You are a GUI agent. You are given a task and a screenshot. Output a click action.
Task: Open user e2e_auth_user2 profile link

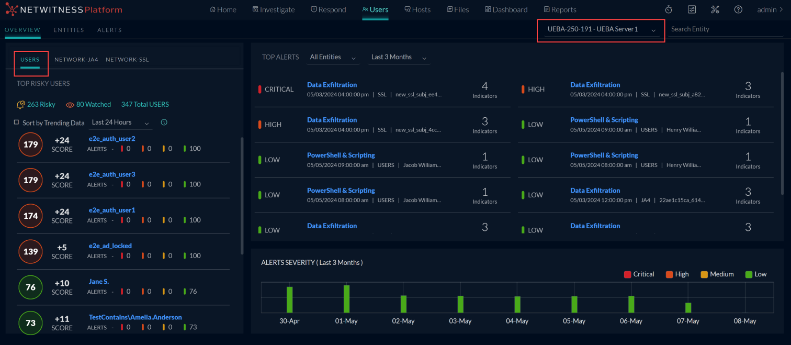[x=112, y=139]
